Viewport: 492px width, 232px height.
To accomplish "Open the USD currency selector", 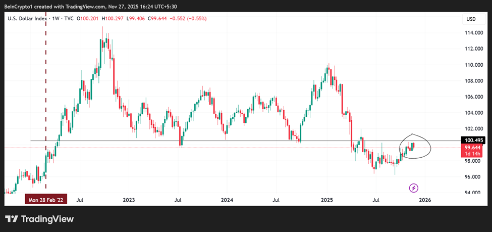I will click(471, 19).
